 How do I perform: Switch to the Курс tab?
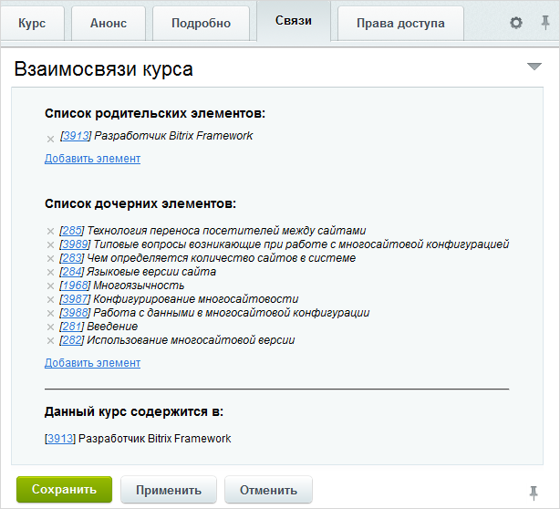32,23
